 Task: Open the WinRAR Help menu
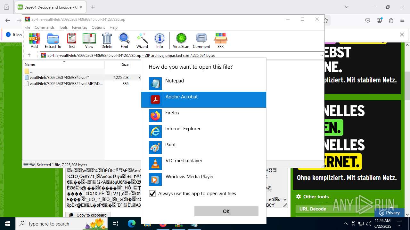113,27
